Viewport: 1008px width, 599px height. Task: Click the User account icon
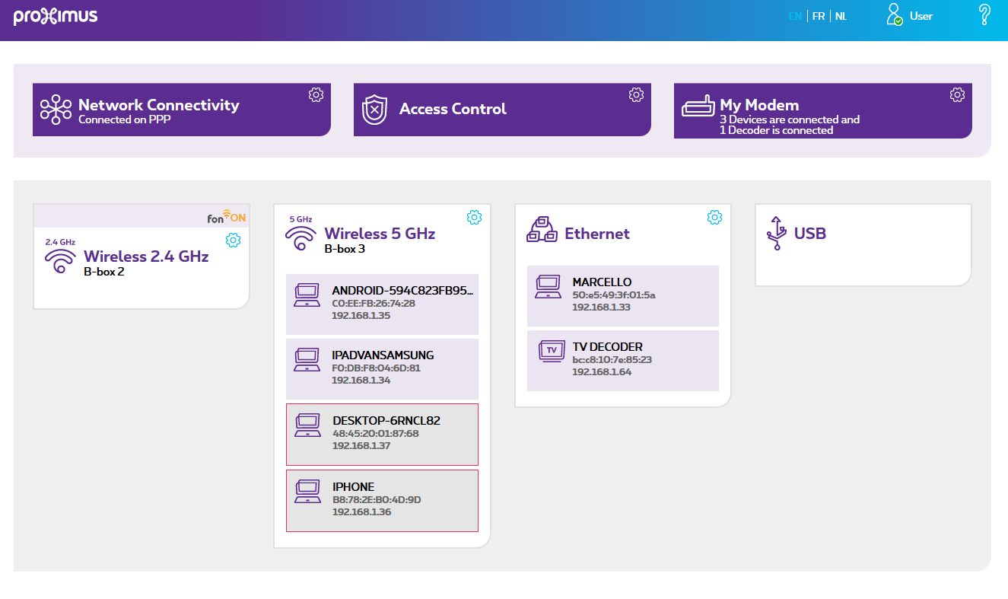click(895, 15)
